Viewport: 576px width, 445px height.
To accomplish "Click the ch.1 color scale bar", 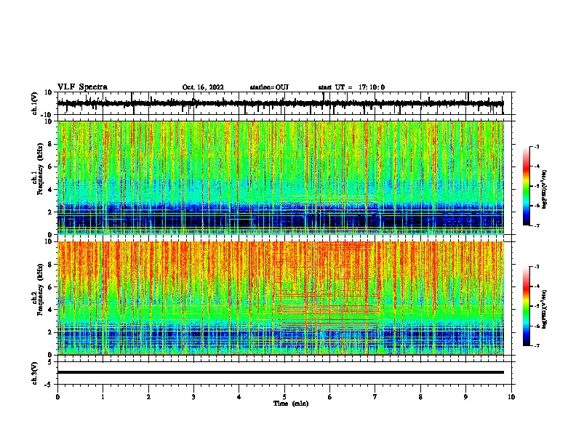I will [x=526, y=186].
